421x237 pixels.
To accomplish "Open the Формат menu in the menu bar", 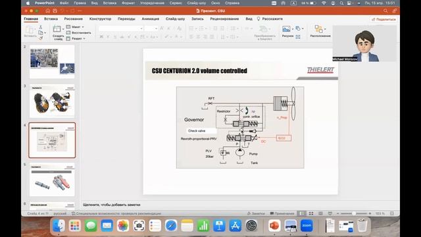I will [x=128, y=3].
